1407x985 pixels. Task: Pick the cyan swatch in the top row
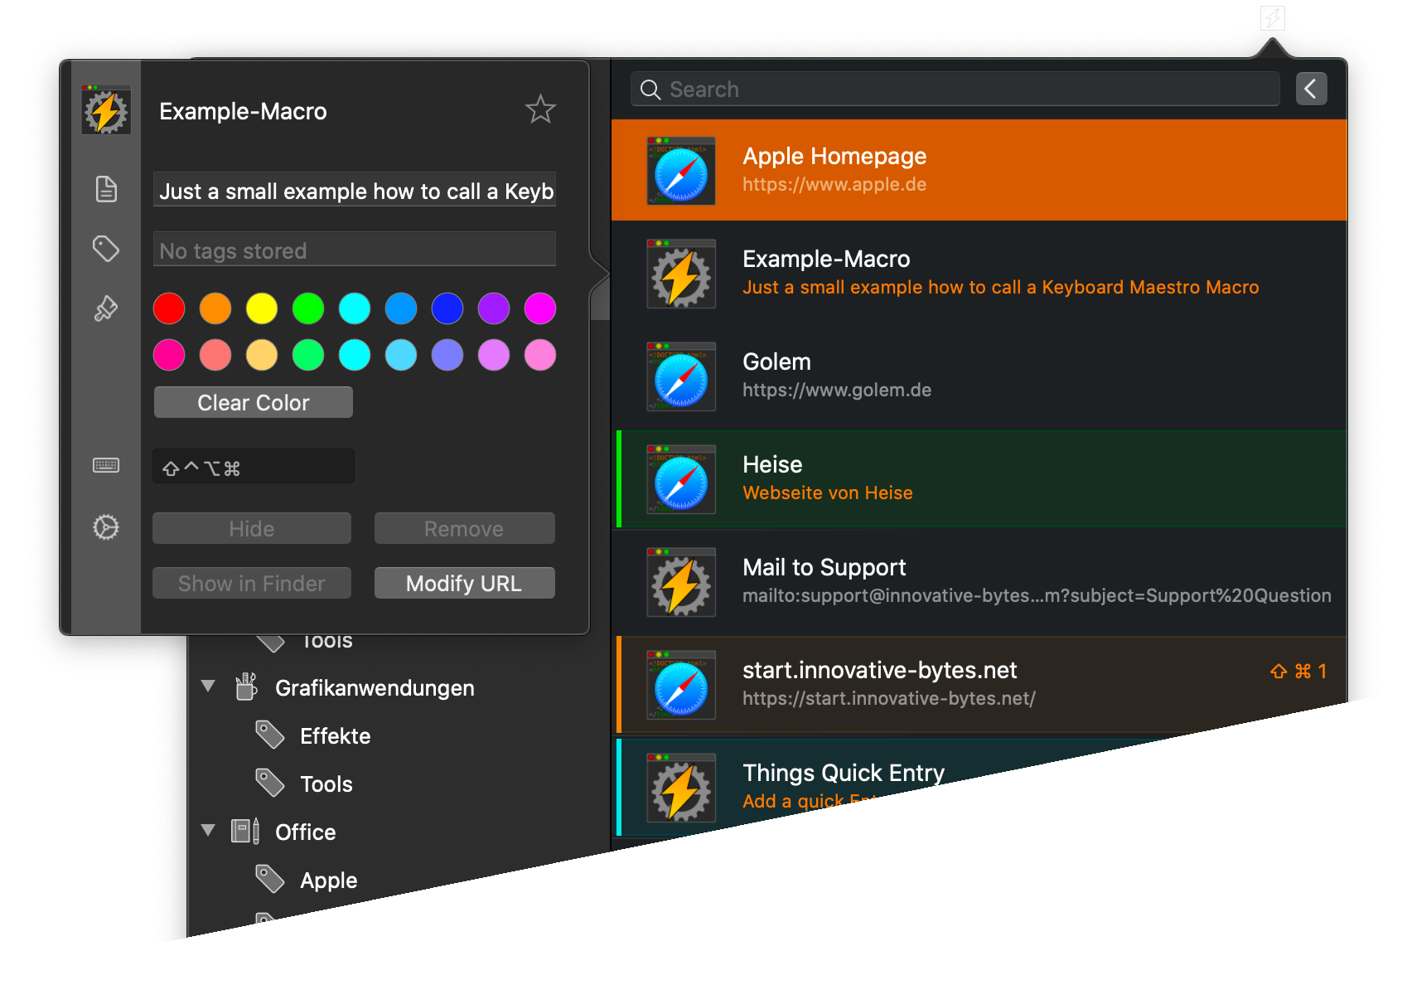355,308
